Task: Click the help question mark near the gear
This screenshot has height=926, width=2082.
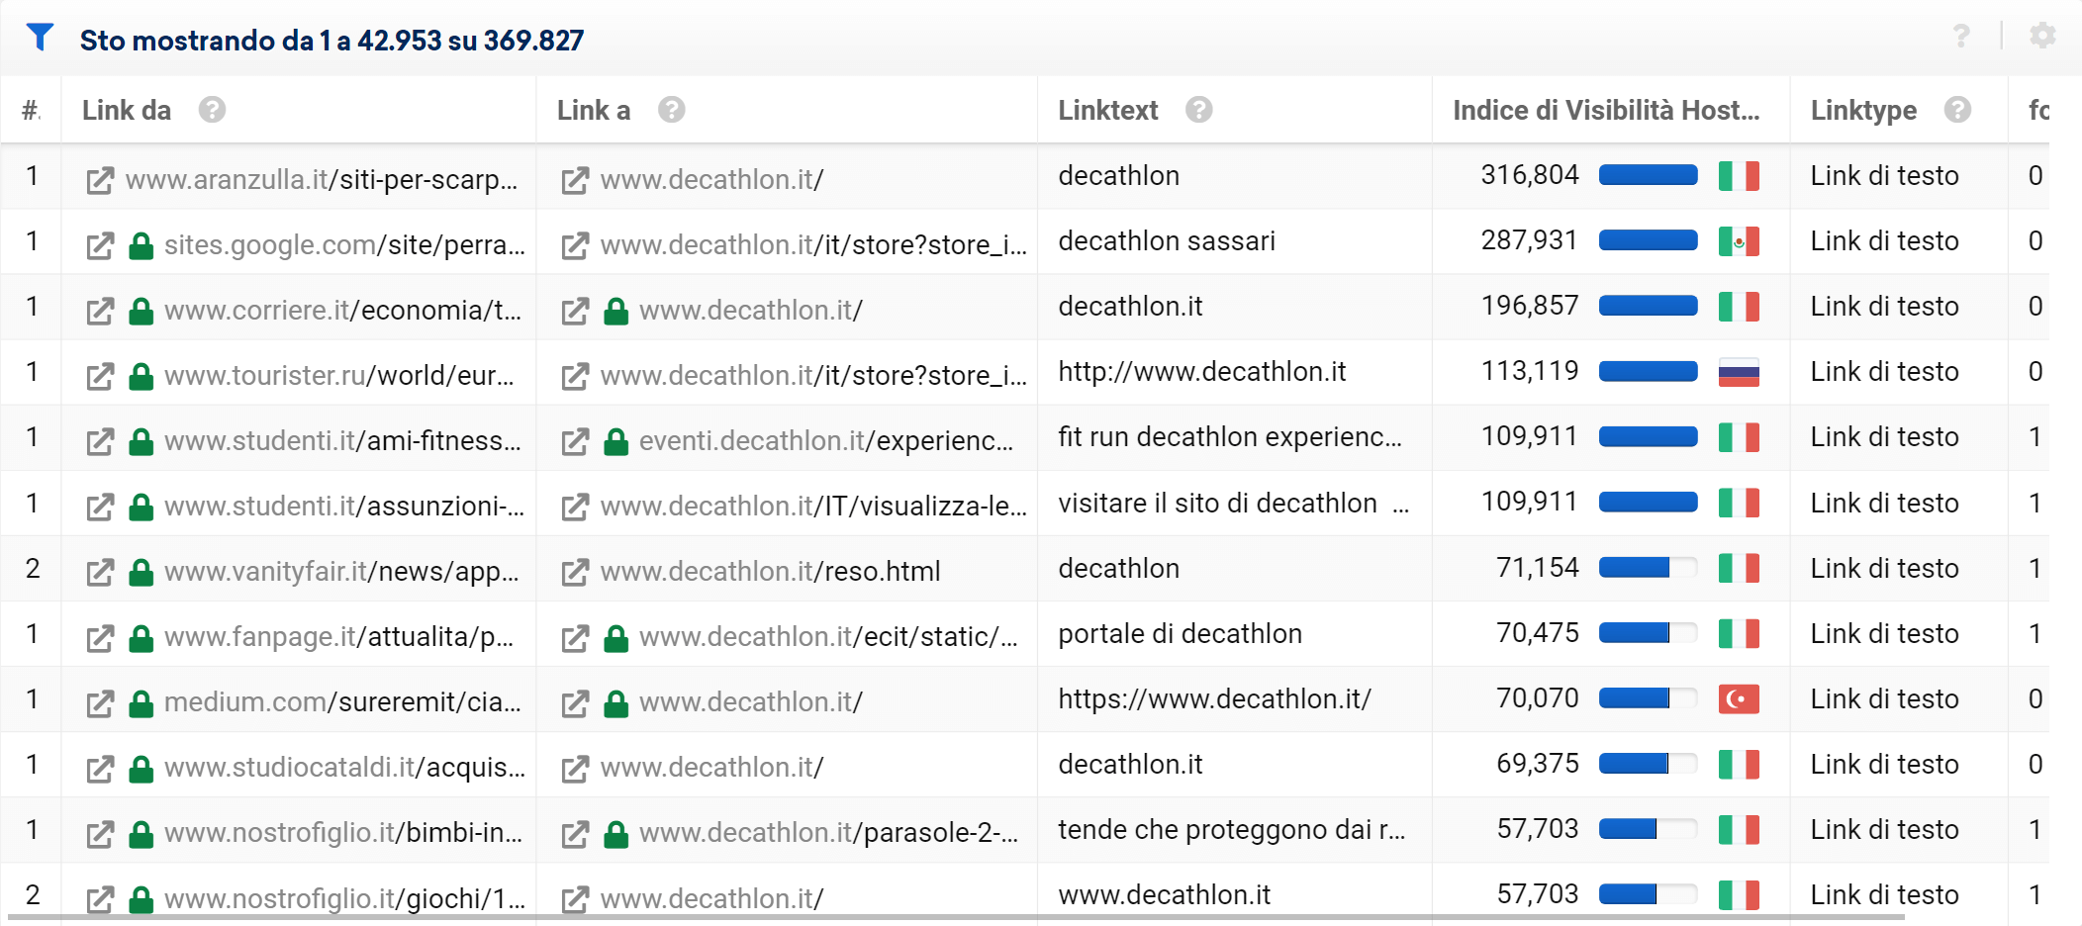Action: [1961, 37]
